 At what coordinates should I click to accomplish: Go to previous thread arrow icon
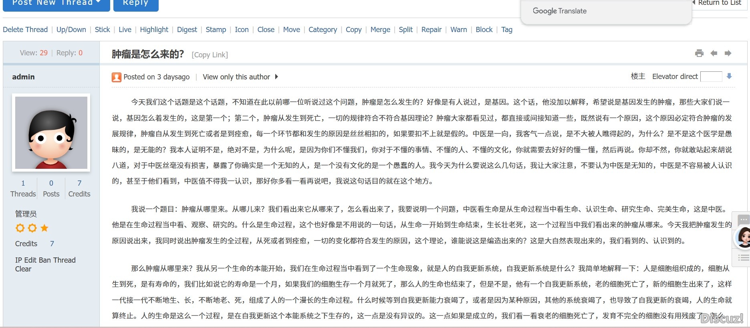714,53
